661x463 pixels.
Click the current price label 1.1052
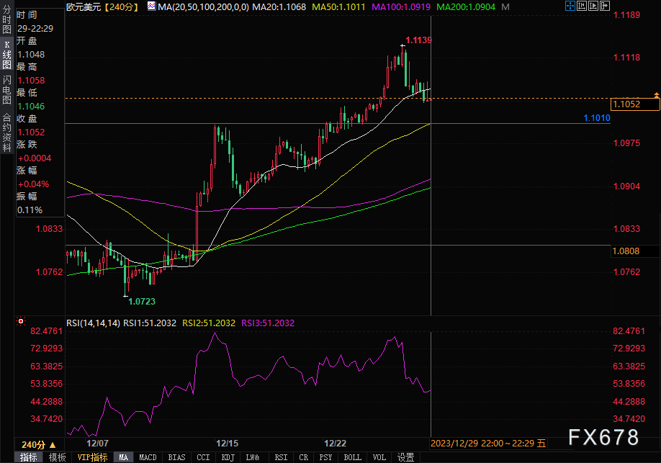[x=634, y=104]
